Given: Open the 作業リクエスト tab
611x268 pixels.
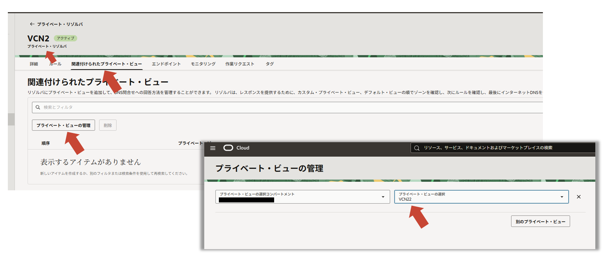Looking at the screenshot, I should [x=240, y=64].
